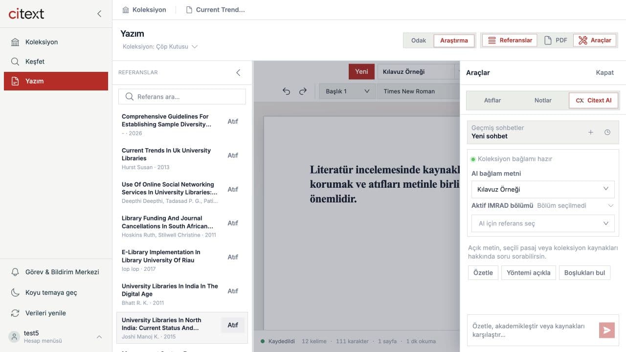Open Koleksiyon breadcrumb tab at the top
This screenshot has width=626, height=352.
tap(144, 10)
